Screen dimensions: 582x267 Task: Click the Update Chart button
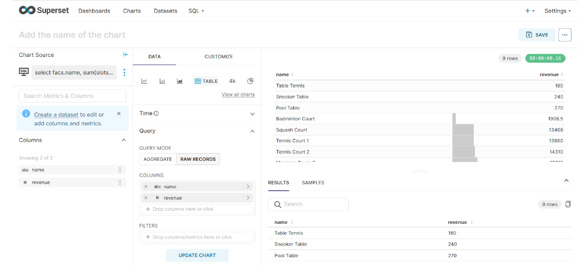pos(197,256)
